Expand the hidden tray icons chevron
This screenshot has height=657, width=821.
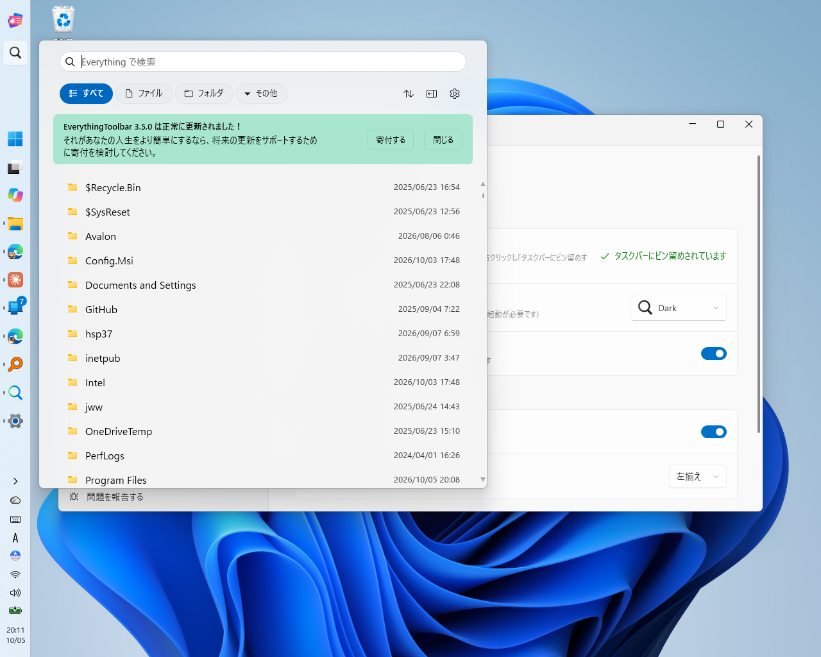tap(15, 481)
